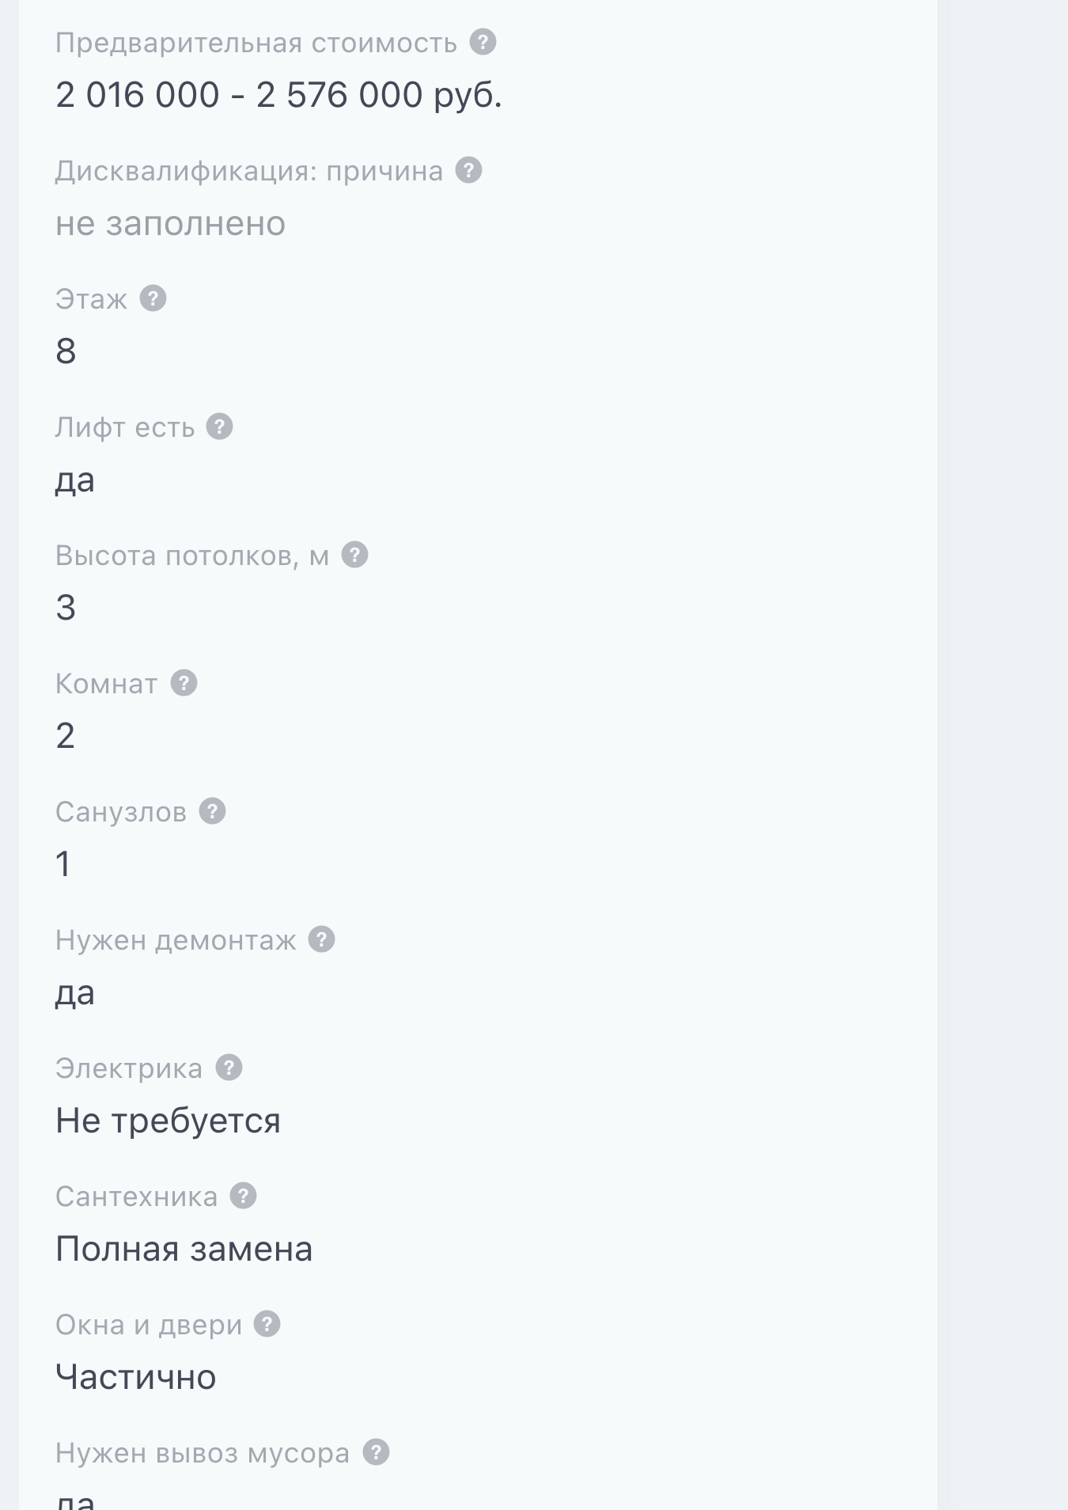Click the Лифт есть value 'да'

(x=75, y=480)
